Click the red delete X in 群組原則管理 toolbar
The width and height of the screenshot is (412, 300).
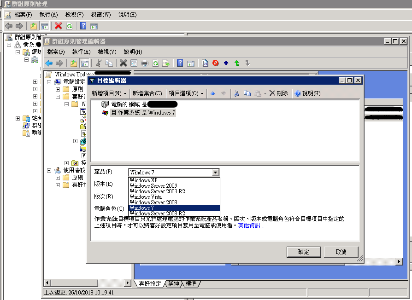(59, 26)
